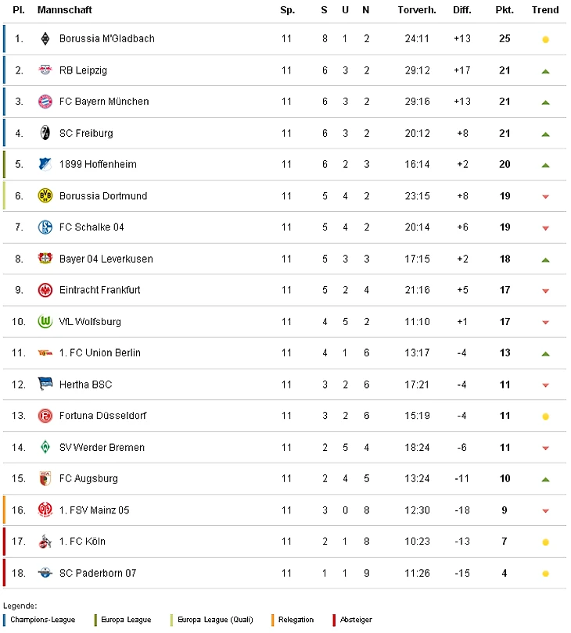Click the Champions-League blue legend swatch
This screenshot has width=571, height=633.
tap(5, 620)
